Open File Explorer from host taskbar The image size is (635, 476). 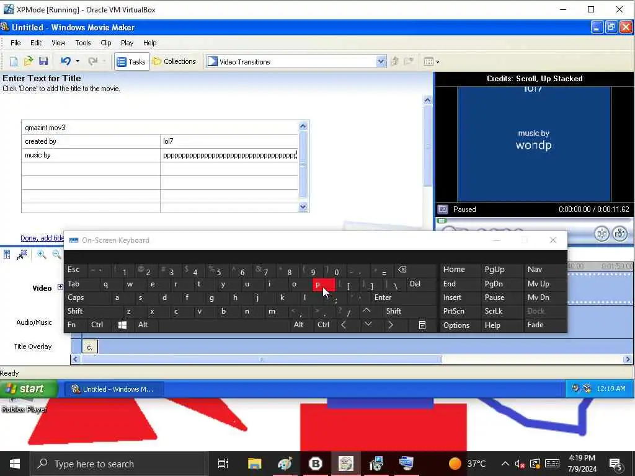(x=255, y=464)
